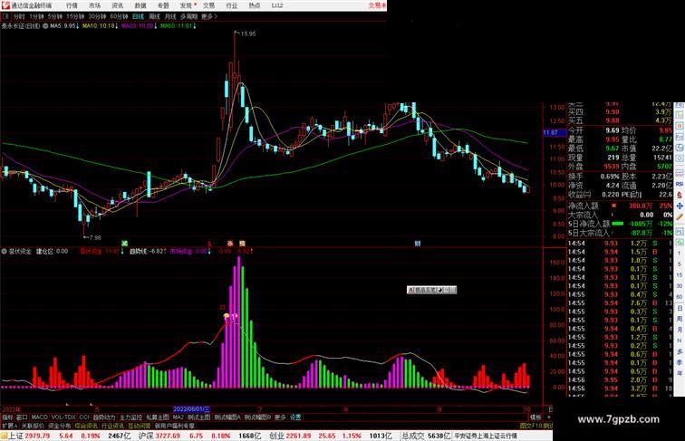Switch to 日线 daily chart

(138, 16)
